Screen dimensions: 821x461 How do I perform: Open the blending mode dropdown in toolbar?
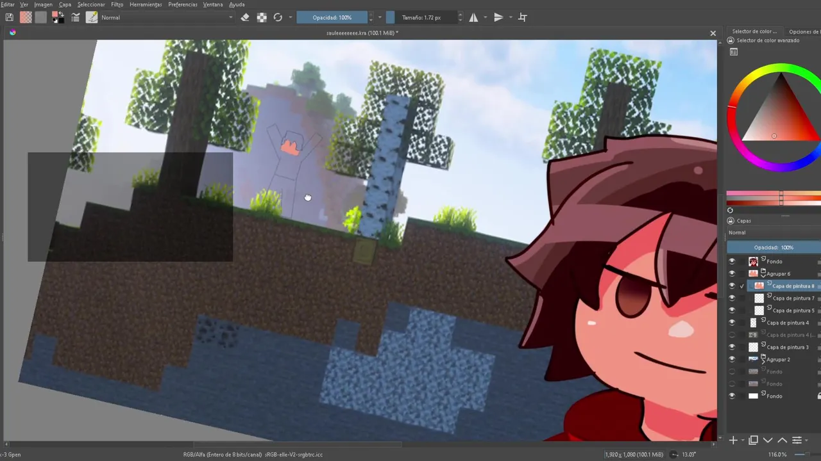(x=167, y=18)
